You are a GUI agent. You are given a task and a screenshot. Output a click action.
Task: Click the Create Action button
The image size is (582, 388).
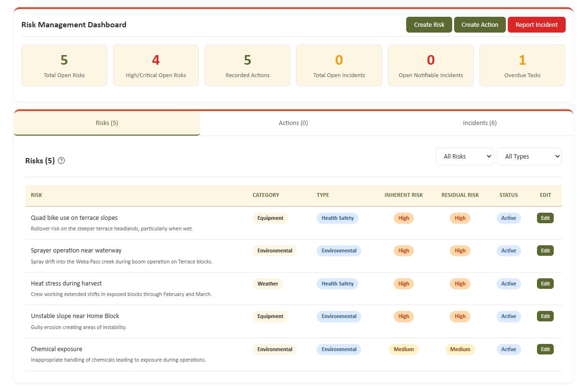pyautogui.click(x=479, y=25)
